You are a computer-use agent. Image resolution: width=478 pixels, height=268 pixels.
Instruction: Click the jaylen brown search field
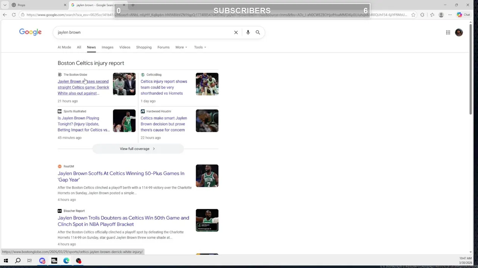point(144,32)
